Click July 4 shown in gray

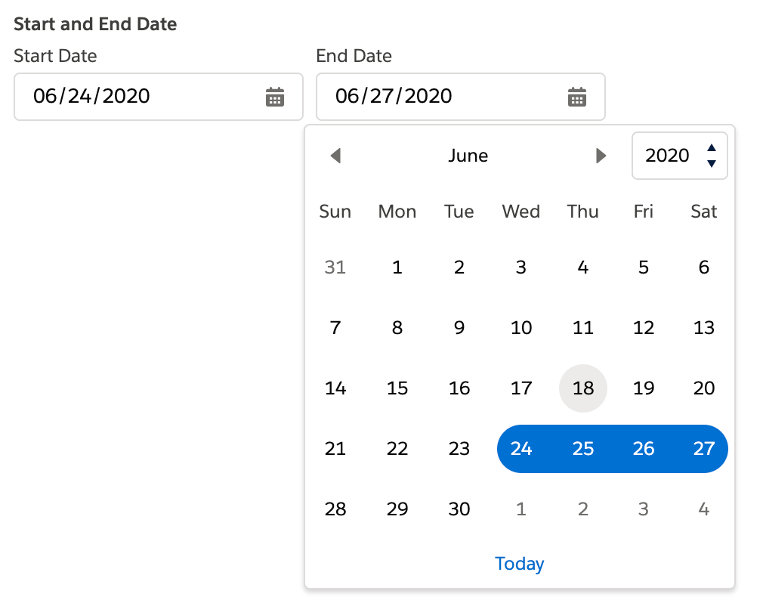click(x=703, y=509)
